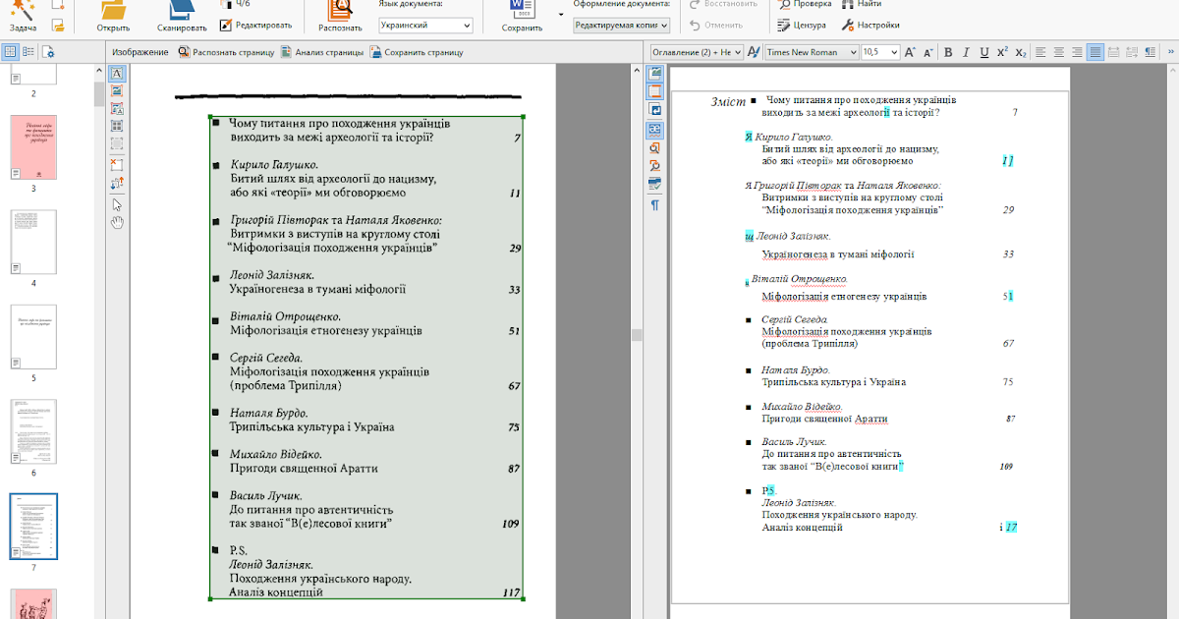
Task: Click the Открыть folder icon
Action: tap(113, 8)
